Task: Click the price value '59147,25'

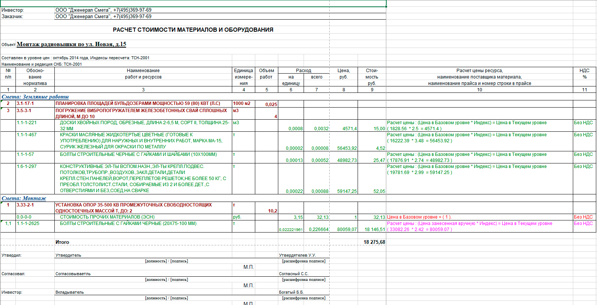Action: tap(347, 191)
